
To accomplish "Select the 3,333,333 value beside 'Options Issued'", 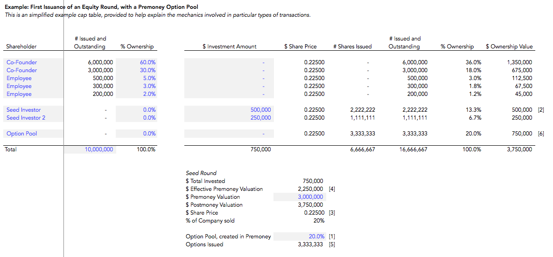I will pyautogui.click(x=310, y=244).
